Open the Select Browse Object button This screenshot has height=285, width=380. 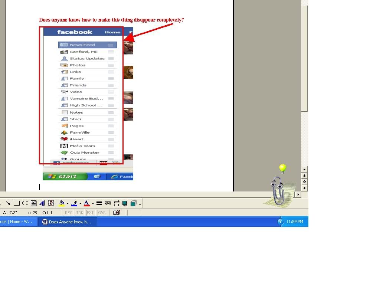[304, 181]
